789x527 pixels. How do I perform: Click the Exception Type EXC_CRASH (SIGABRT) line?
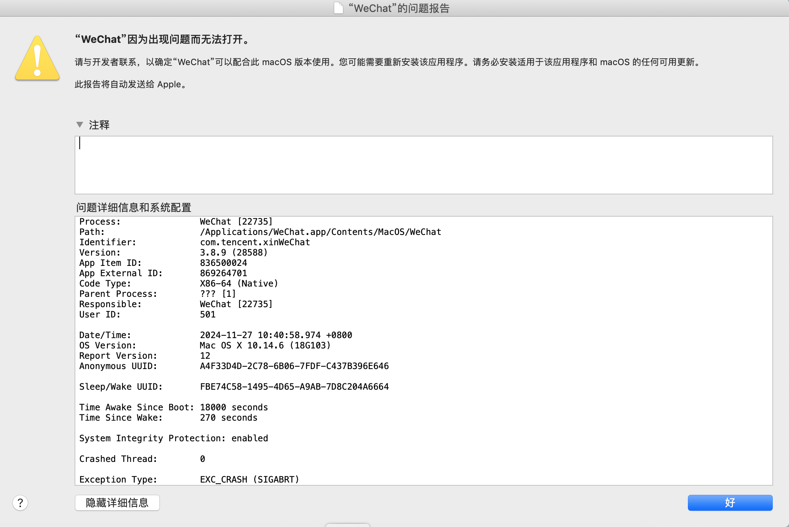pos(249,479)
